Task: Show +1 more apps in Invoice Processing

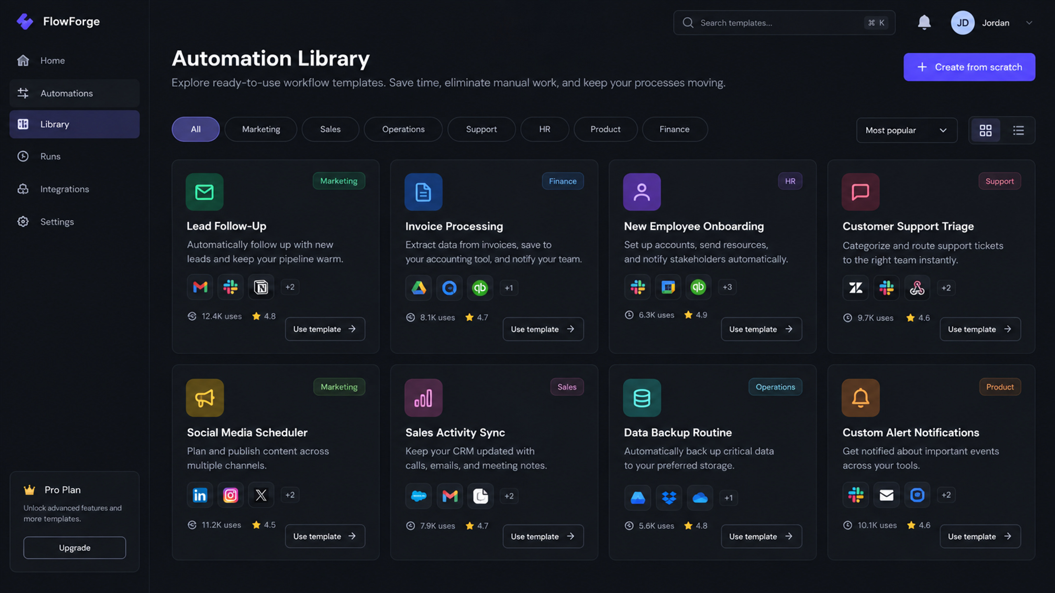Action: click(509, 288)
